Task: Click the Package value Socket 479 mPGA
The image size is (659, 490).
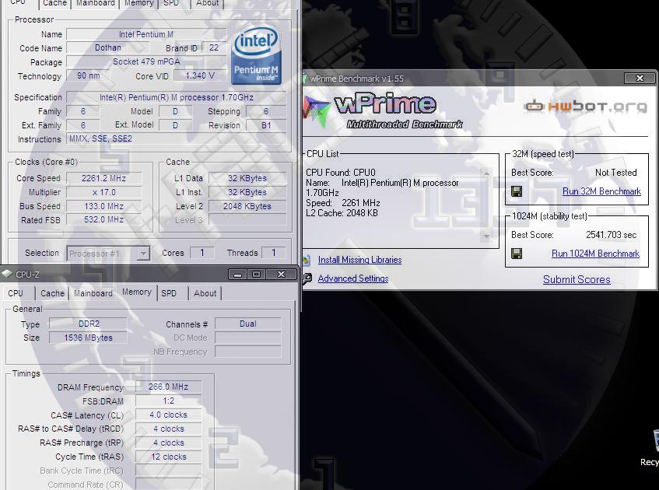Action: click(x=146, y=61)
